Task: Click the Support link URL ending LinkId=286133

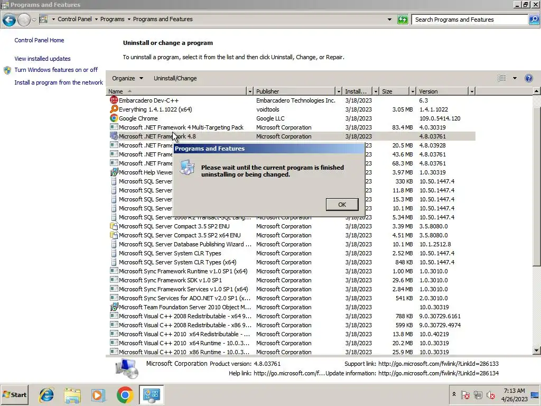Action: point(438,364)
